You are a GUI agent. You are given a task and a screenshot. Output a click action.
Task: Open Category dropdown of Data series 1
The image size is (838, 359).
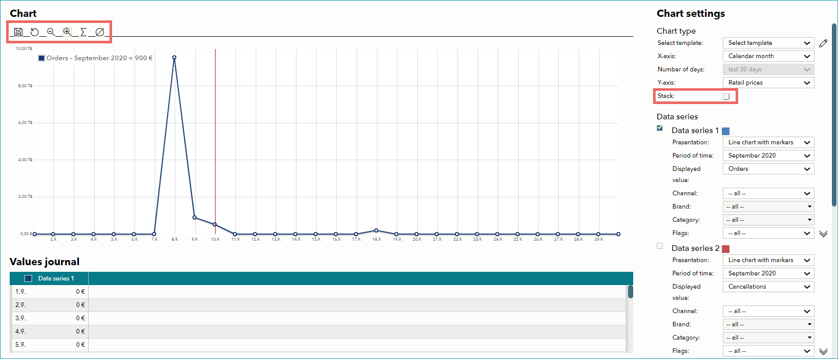pyautogui.click(x=768, y=220)
